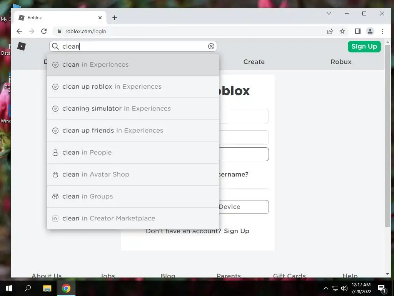Open the notification center icon
Image resolution: width=394 pixels, height=296 pixels.
click(x=382, y=289)
